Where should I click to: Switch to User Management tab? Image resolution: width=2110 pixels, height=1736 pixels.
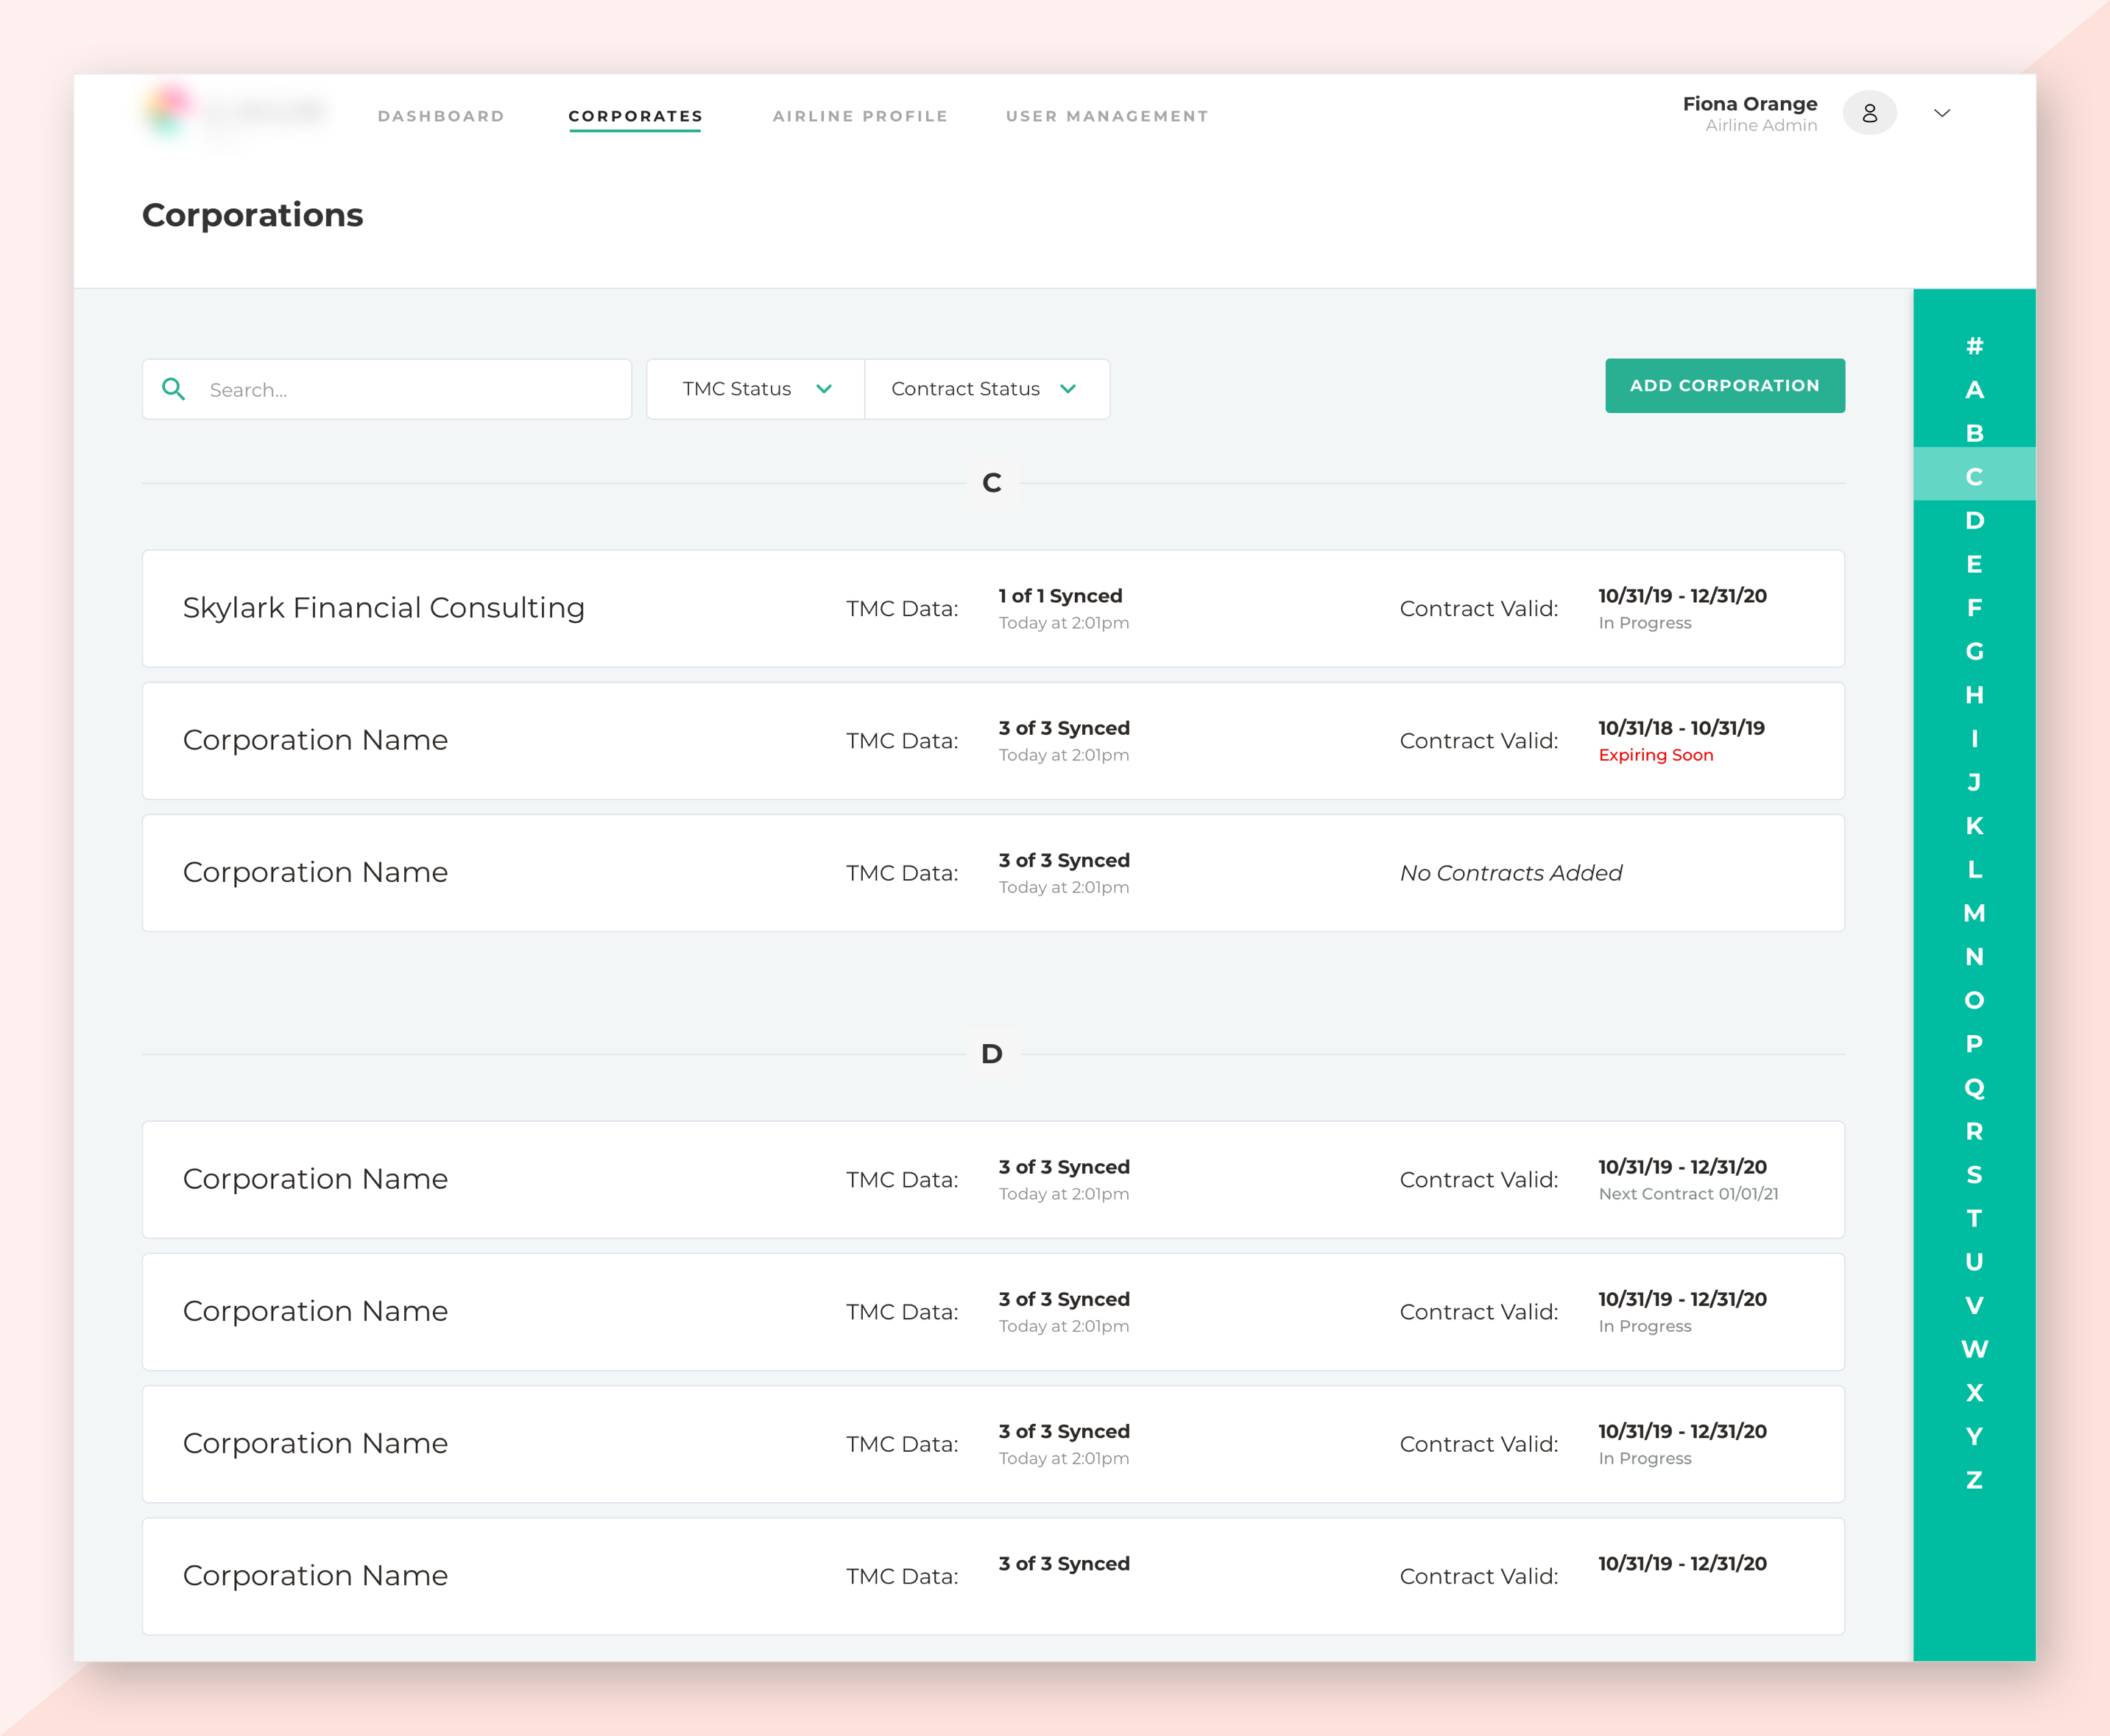[x=1107, y=116]
